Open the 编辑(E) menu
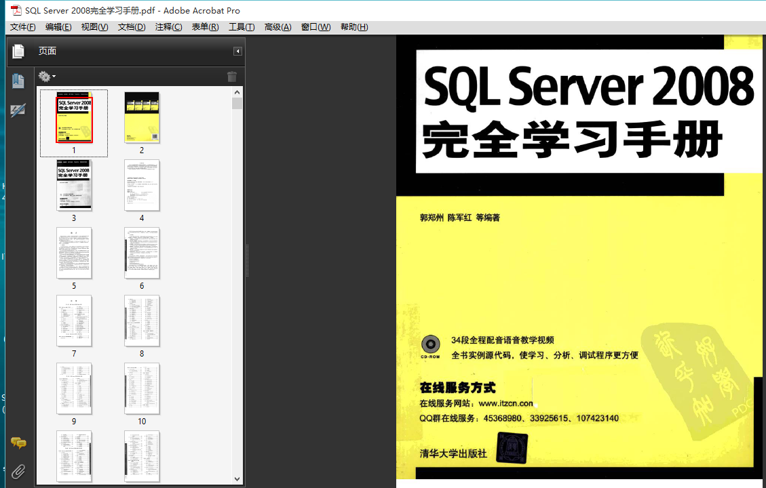 pos(58,27)
